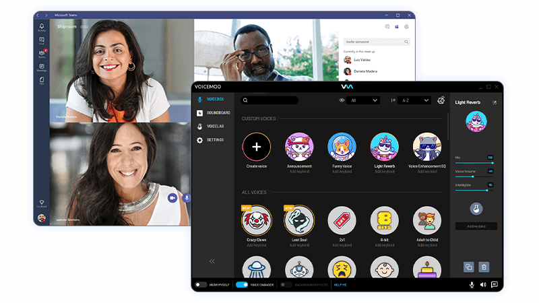
Task: Select the crying emoji voice icon
Action: 342,267
